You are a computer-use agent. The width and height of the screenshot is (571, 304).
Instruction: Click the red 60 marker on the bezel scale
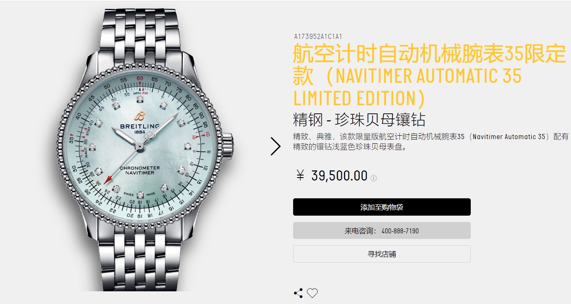click(x=140, y=78)
